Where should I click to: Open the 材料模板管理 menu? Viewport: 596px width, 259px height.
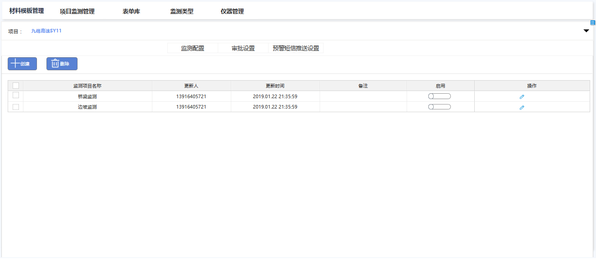click(x=27, y=11)
